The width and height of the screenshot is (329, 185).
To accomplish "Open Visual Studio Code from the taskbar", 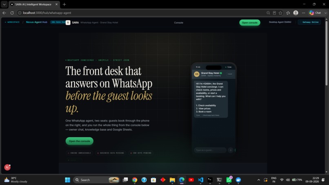I will (200, 180).
